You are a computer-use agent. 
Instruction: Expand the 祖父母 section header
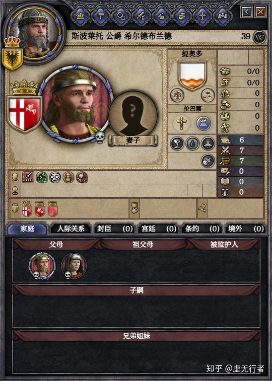coord(143,244)
